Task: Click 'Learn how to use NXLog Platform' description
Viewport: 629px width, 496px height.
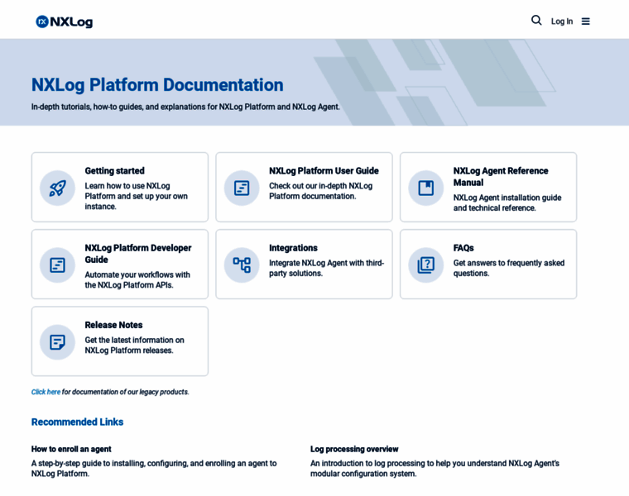Action: [x=136, y=196]
